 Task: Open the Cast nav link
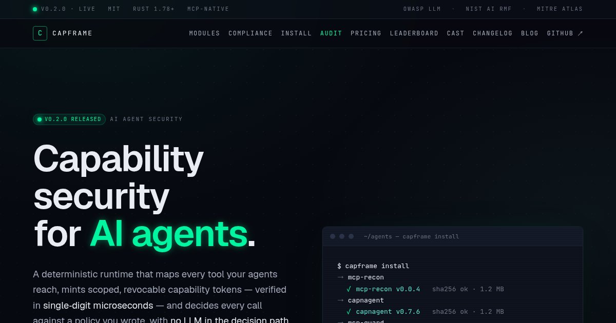click(456, 33)
